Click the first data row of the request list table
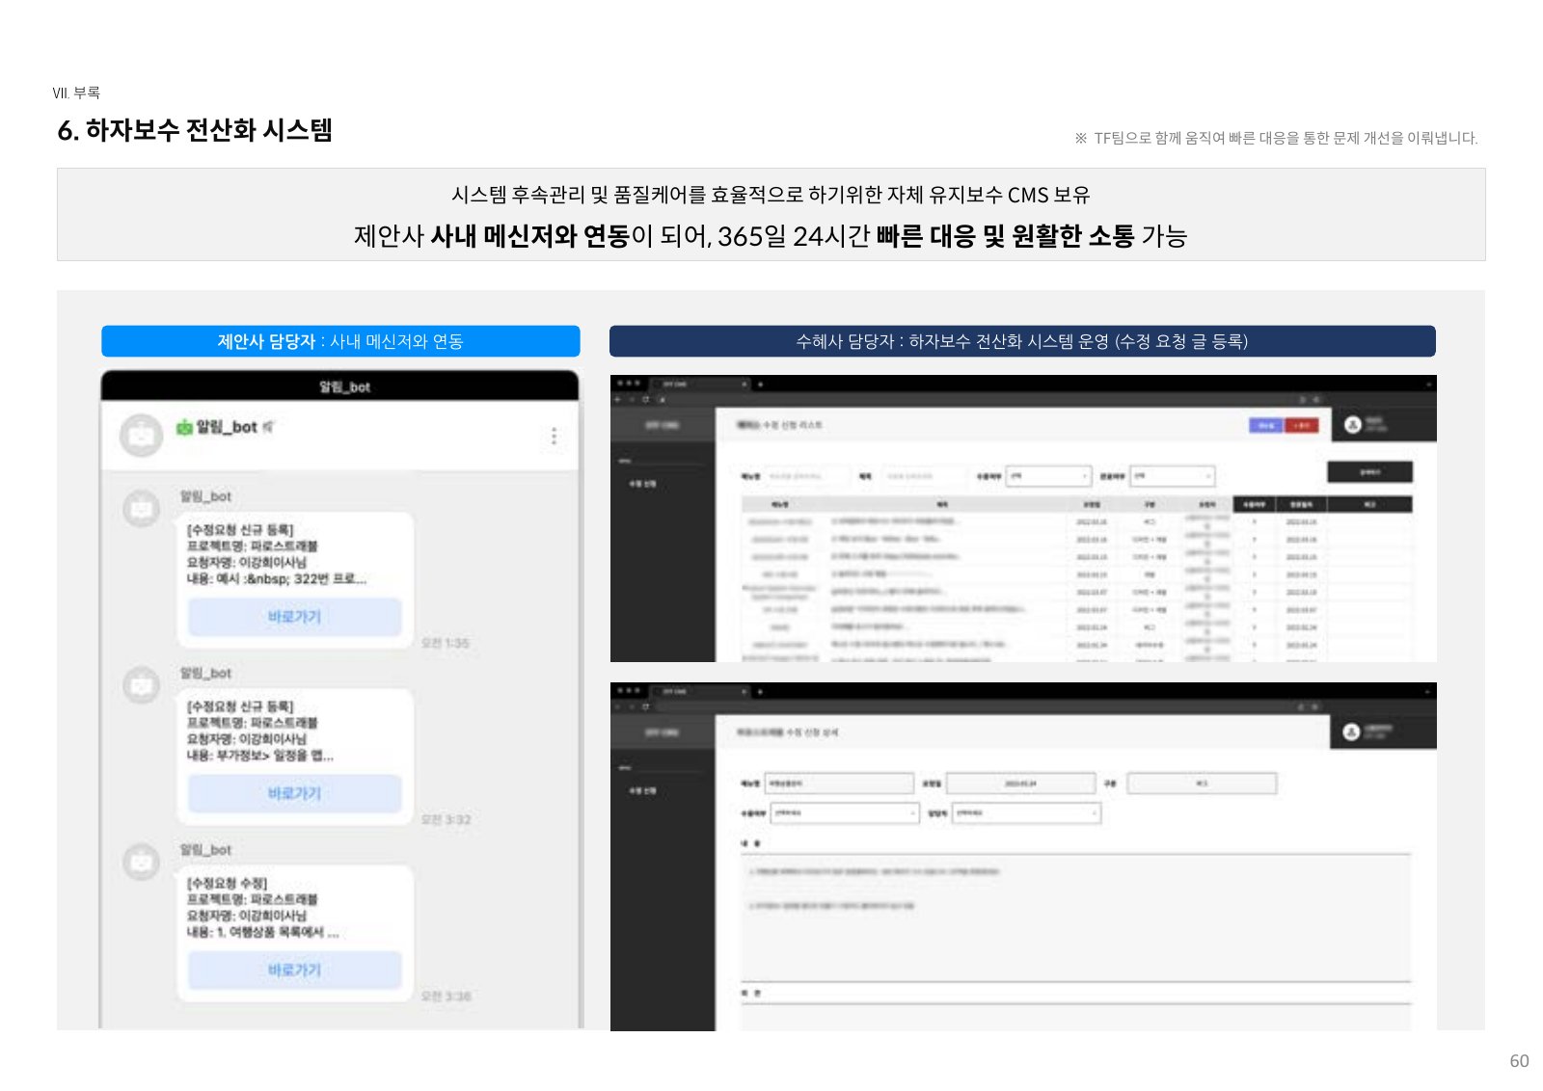This screenshot has width=1543, height=1091. click(x=1076, y=521)
